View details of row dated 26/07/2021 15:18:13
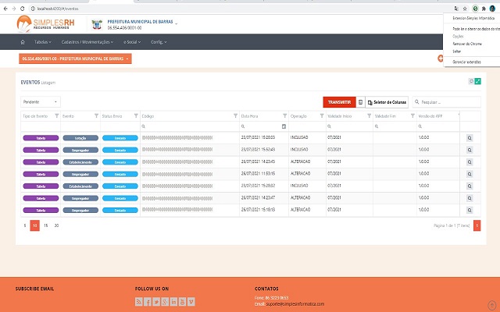The width and height of the screenshot is (500, 312). pos(470,210)
